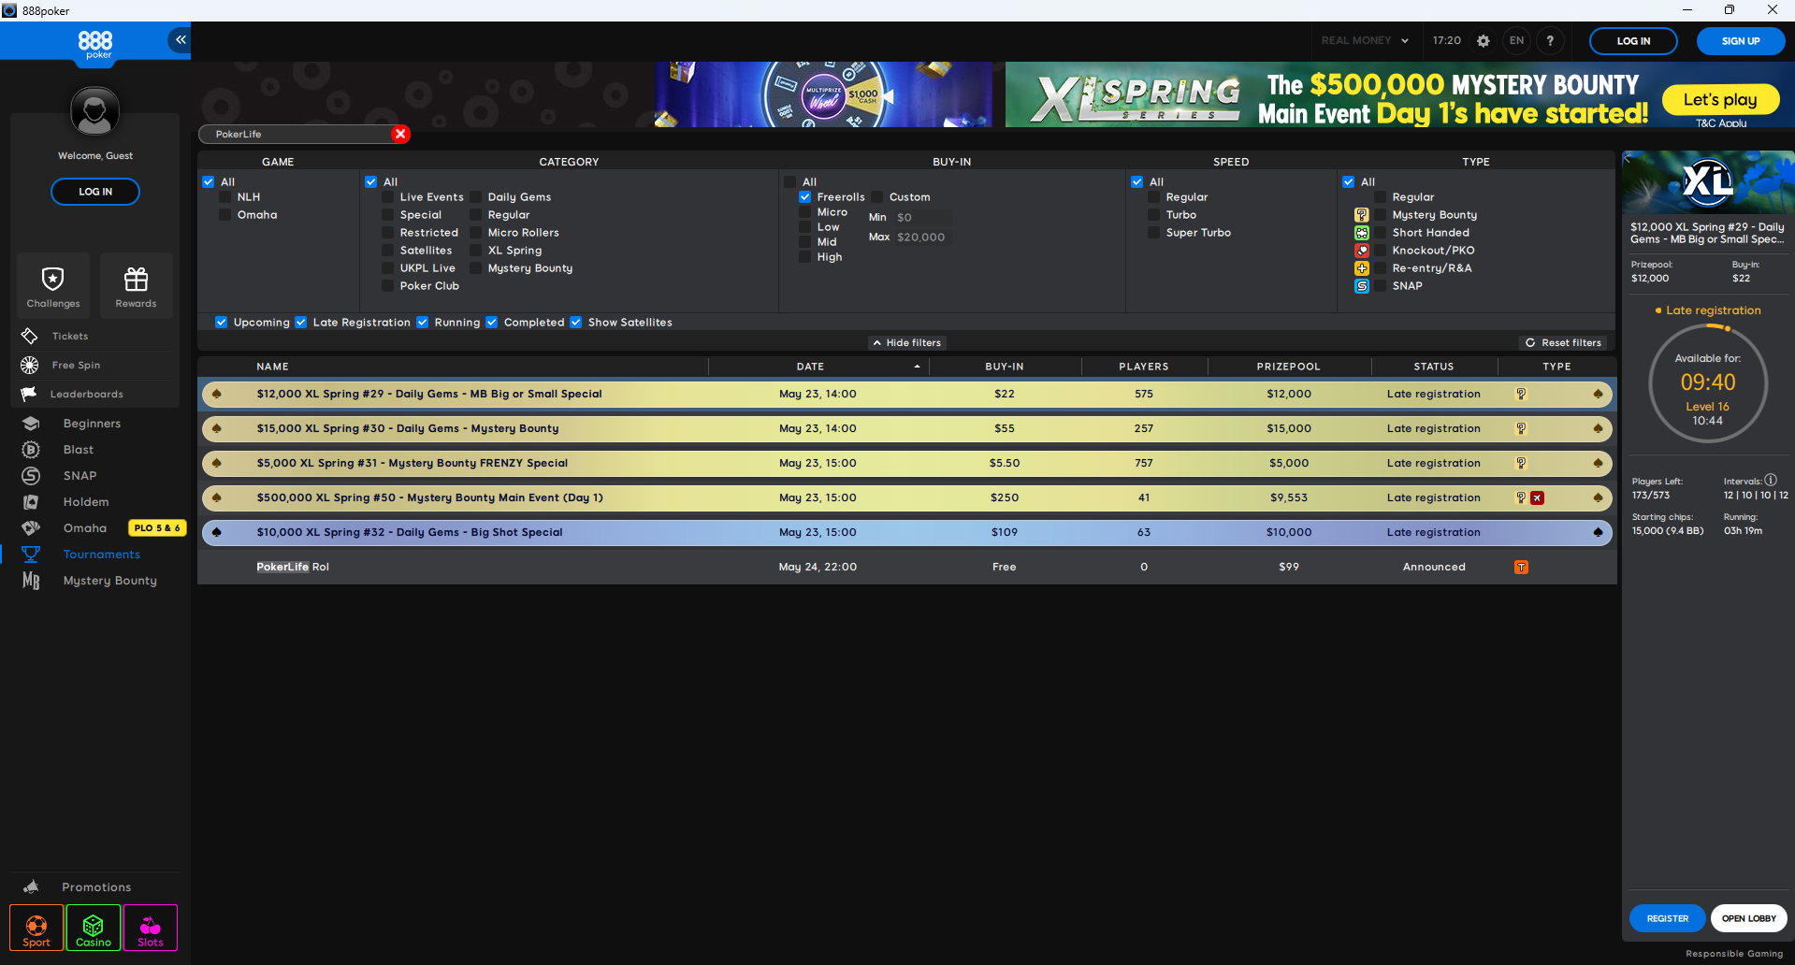Open SNAP games in sidebar
Viewport: 1795px width, 965px height.
point(80,476)
